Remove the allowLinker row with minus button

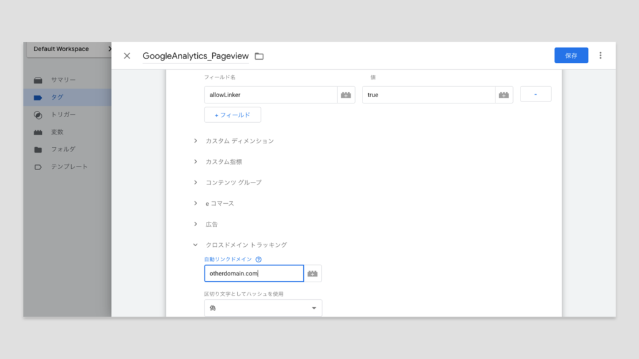pos(535,95)
